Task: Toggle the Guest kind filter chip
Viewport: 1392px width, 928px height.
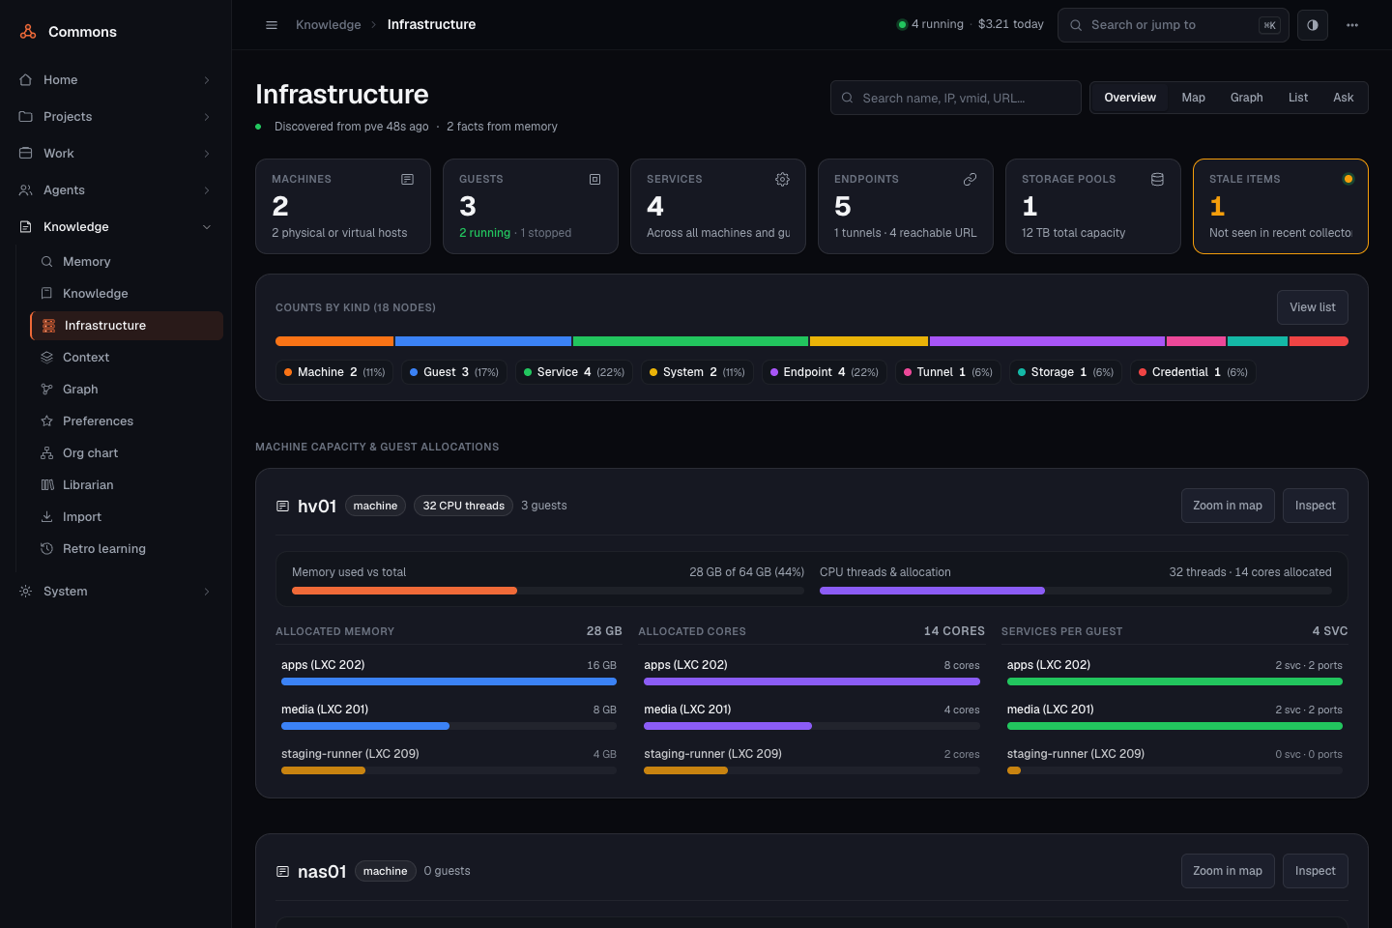Action: 453,372
